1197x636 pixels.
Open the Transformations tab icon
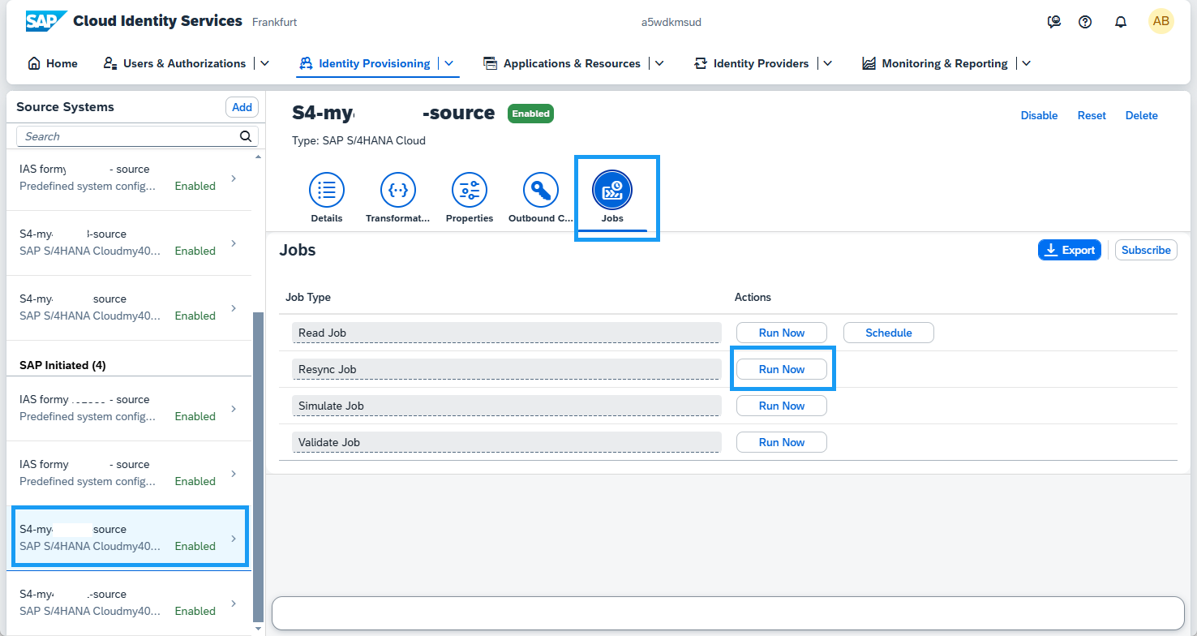398,191
